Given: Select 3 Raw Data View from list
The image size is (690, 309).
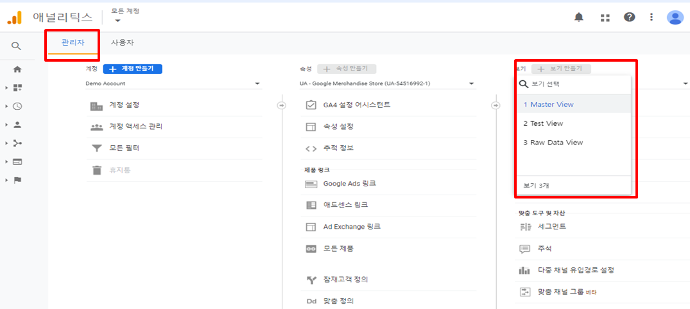Looking at the screenshot, I should 573,143.
